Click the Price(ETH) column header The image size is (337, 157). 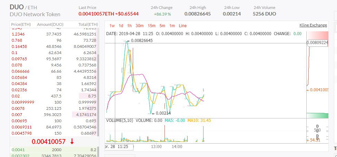21,24
